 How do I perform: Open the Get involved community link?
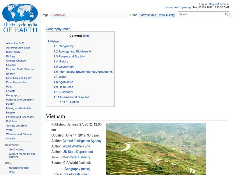(x=16, y=149)
